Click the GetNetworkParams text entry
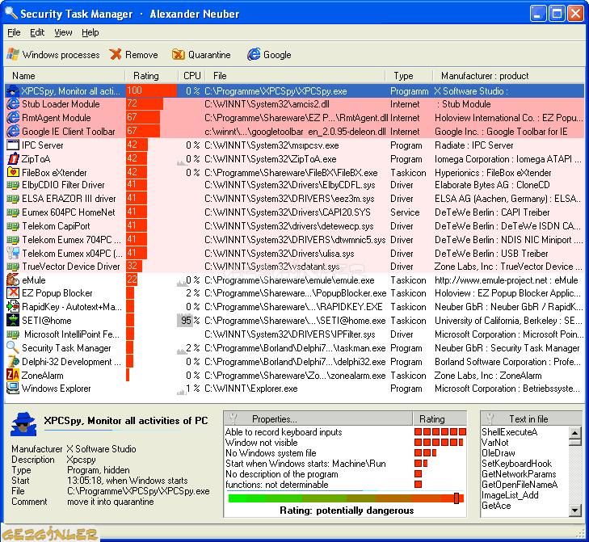 (519, 474)
